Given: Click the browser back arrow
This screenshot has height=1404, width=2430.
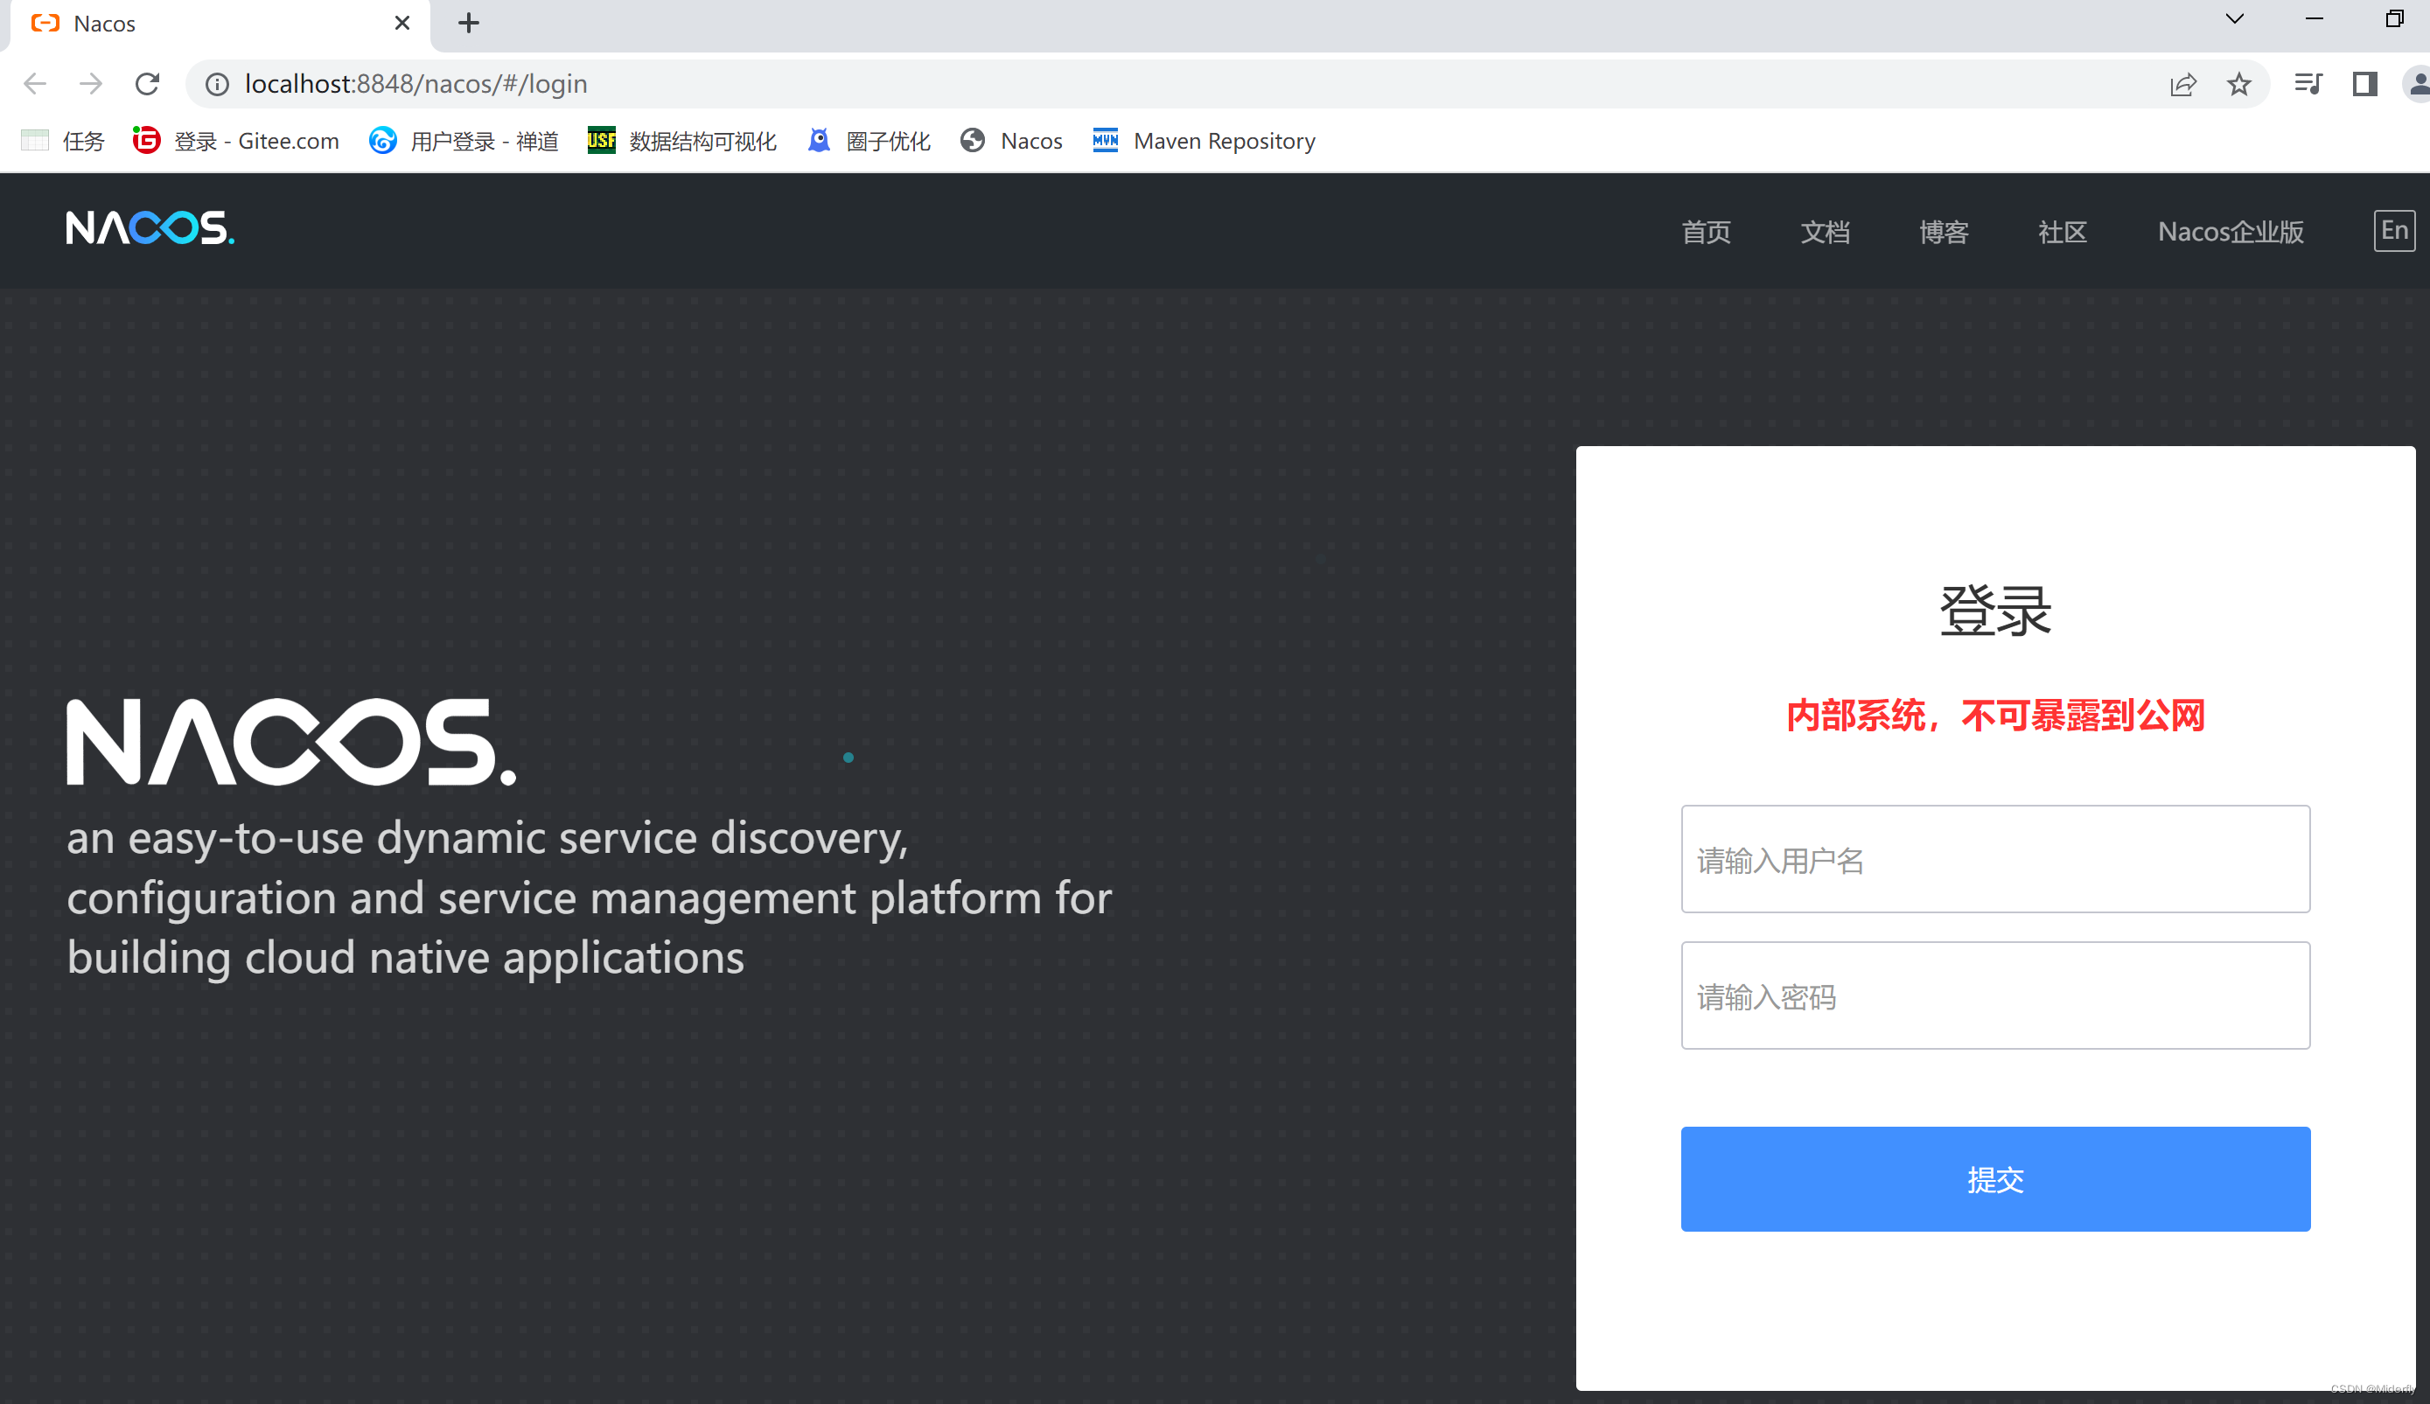Looking at the screenshot, I should [x=35, y=84].
